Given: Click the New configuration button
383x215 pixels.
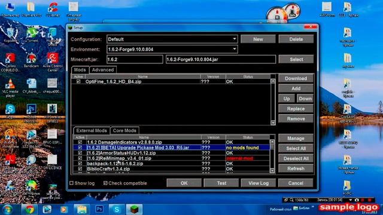Looking at the screenshot, I should coord(258,39).
